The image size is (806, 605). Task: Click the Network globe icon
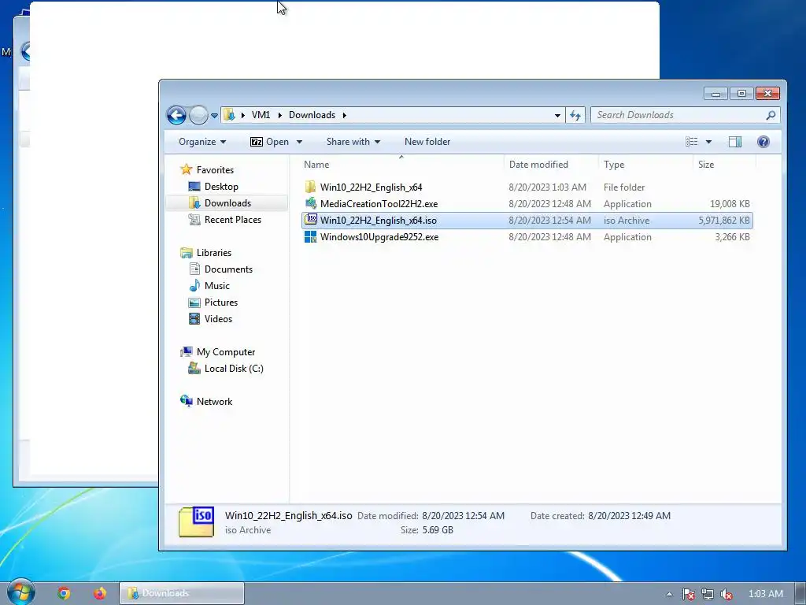pos(186,401)
